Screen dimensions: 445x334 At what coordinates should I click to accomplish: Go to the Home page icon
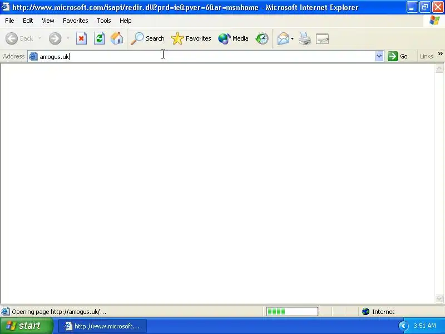coord(117,38)
